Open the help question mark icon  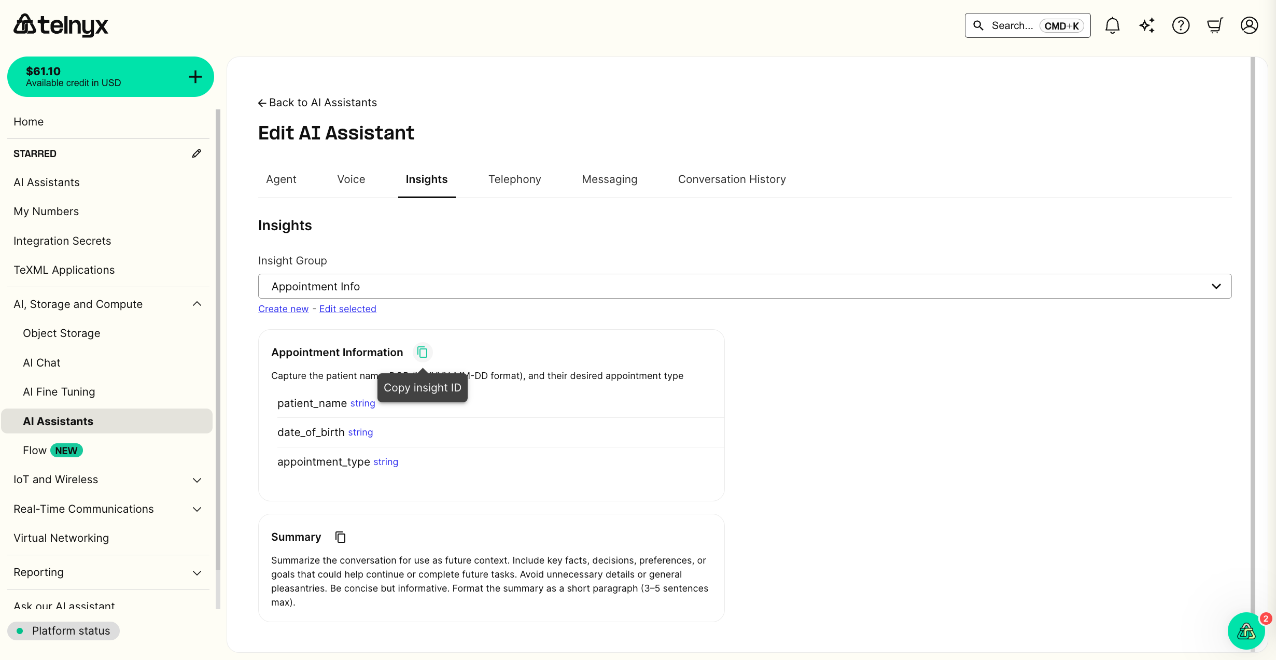click(1181, 25)
